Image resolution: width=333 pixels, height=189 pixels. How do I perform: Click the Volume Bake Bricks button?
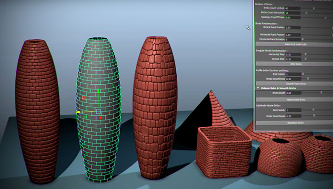[x=294, y=100]
